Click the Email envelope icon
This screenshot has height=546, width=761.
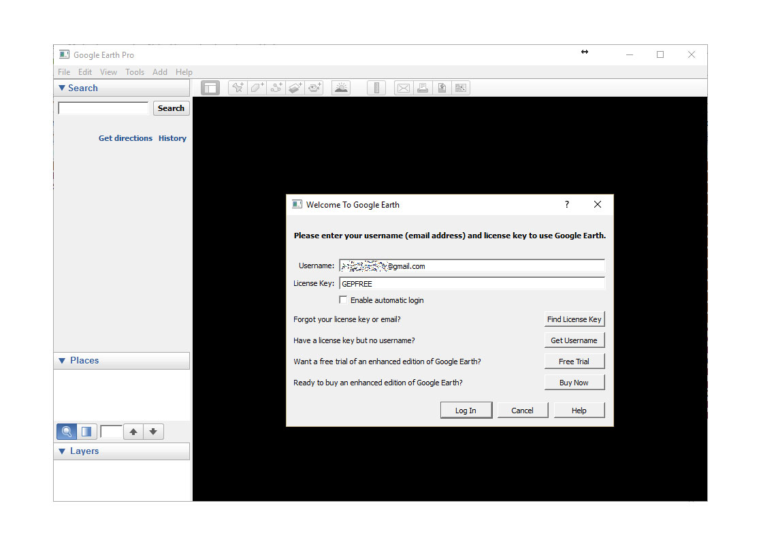404,88
